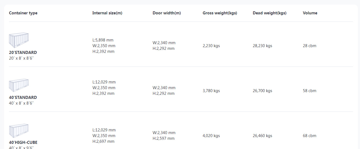Click the Internal size(m) column header

(x=107, y=13)
